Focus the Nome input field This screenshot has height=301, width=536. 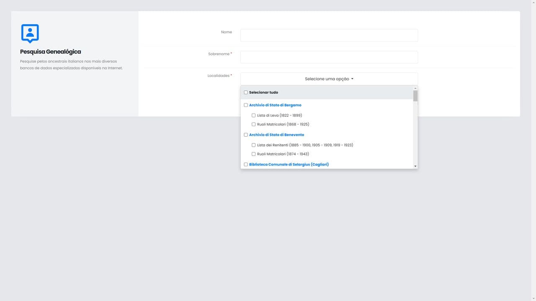(329, 35)
